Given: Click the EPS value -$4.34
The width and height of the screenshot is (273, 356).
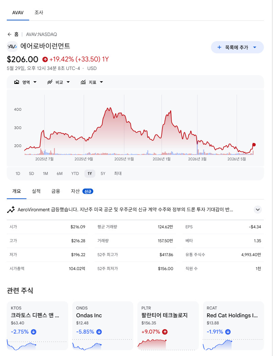Looking at the screenshot, I should coord(255,227).
